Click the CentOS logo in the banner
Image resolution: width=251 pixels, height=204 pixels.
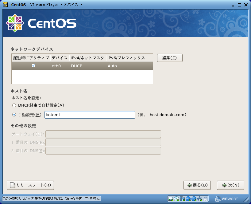pos(41,23)
